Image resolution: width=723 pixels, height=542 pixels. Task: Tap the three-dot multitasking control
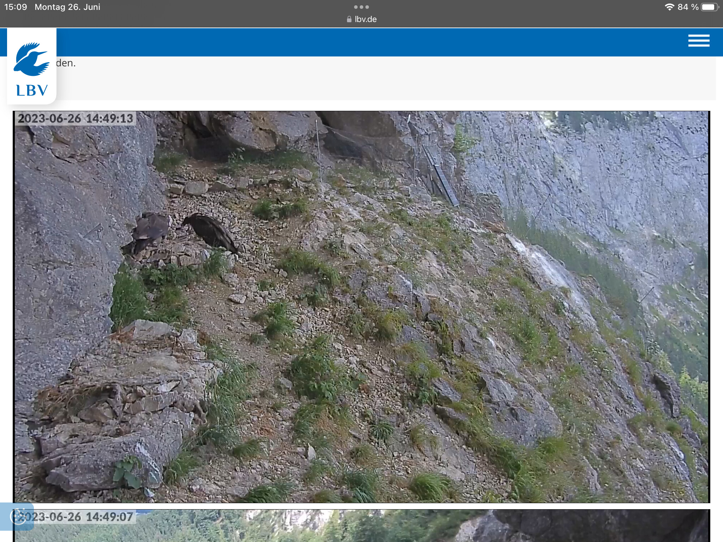click(x=361, y=7)
